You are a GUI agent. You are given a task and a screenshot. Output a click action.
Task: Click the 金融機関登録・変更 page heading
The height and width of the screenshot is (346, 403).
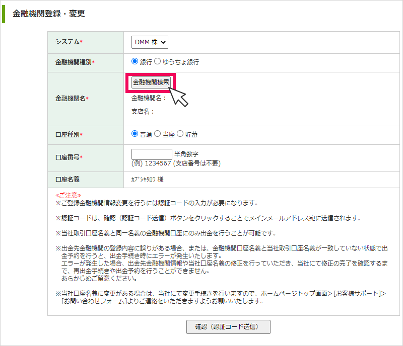click(48, 14)
